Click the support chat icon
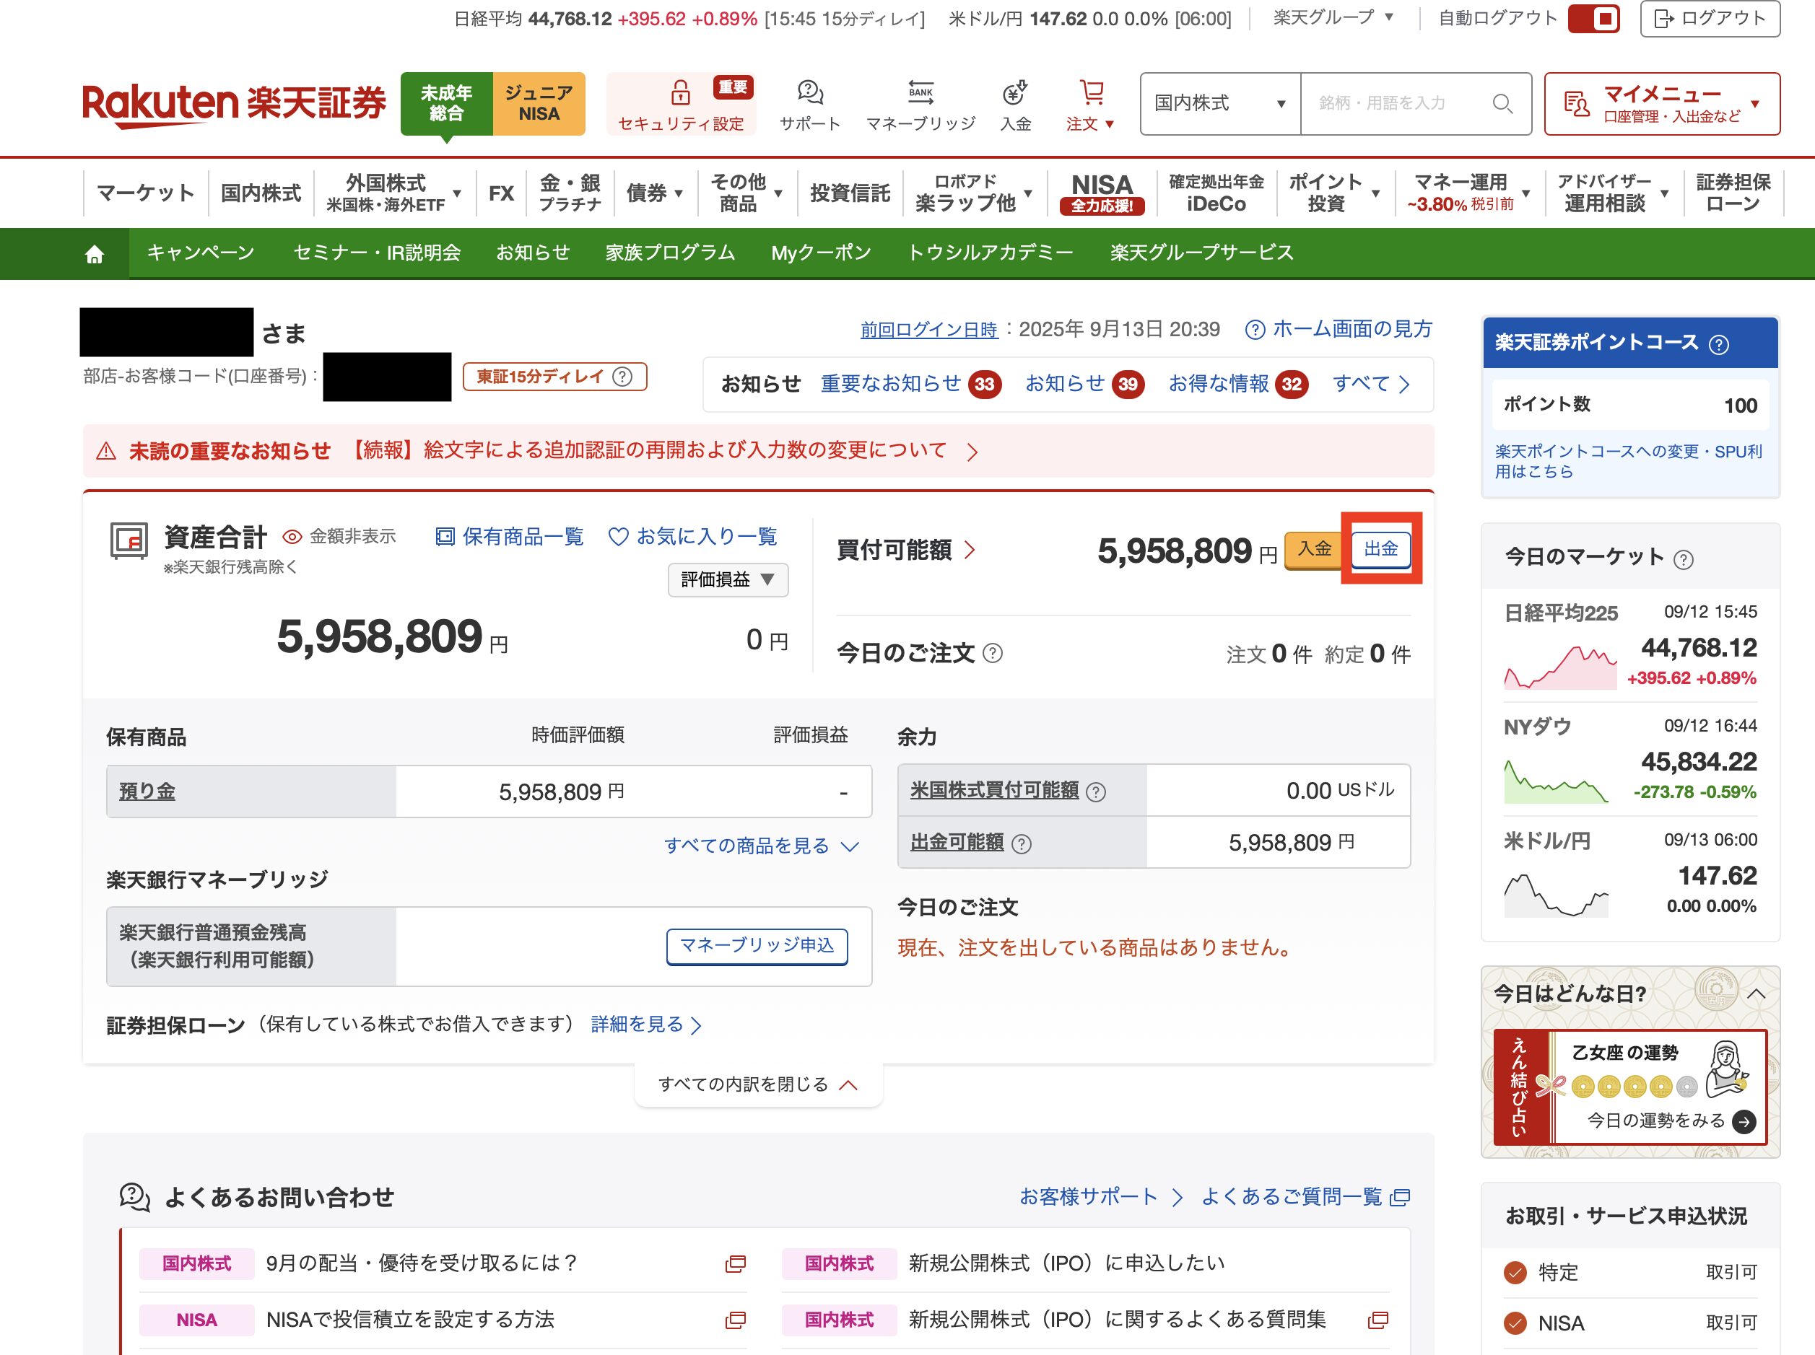1815x1355 pixels. [810, 92]
